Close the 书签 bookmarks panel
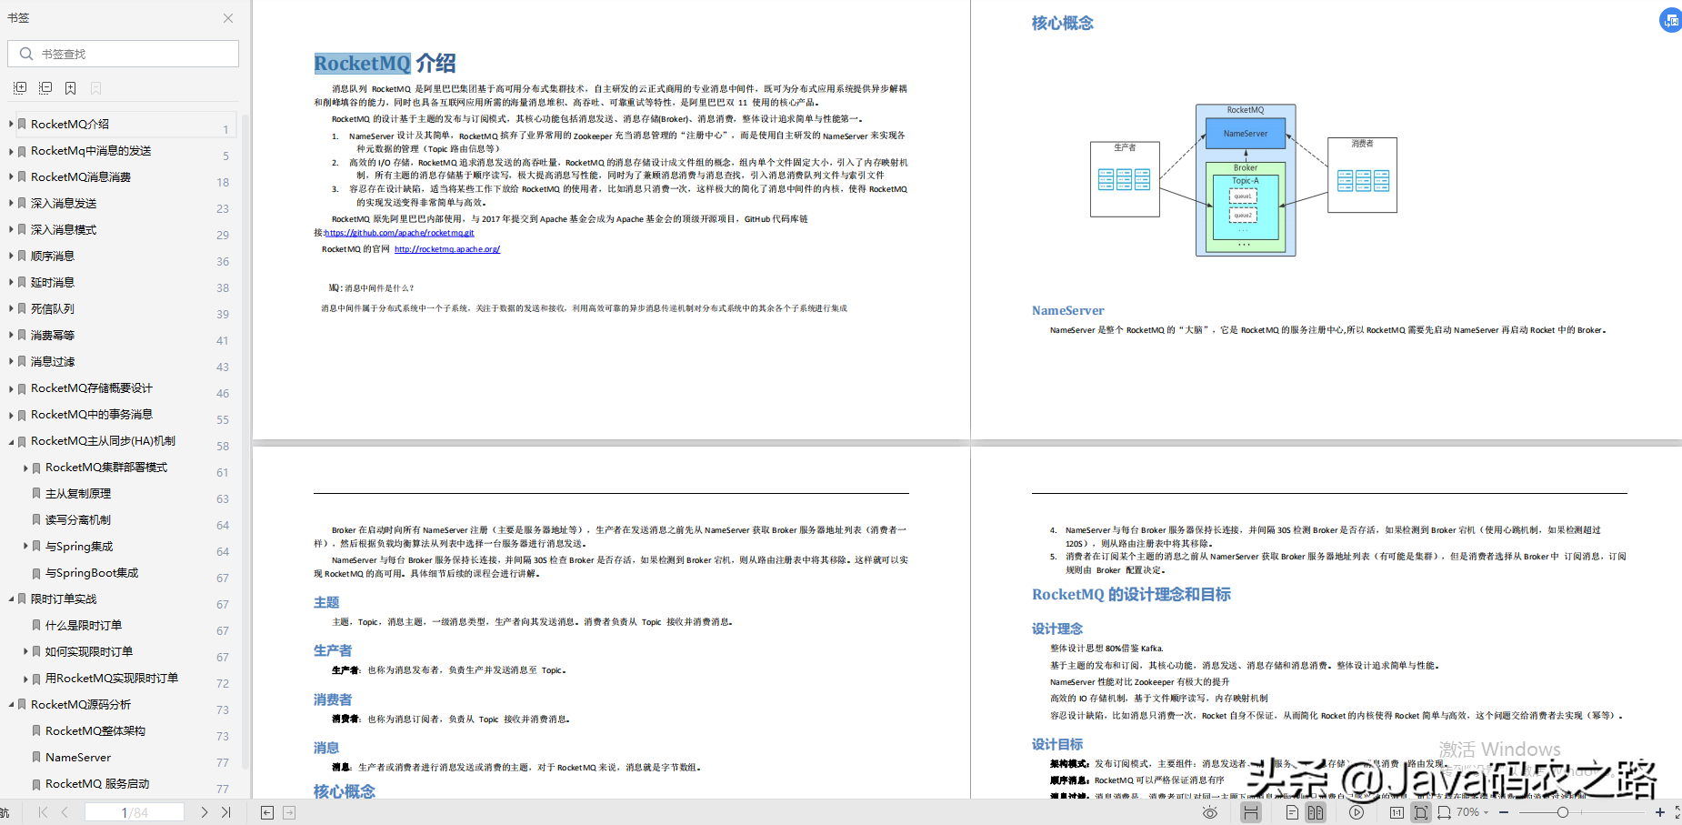The width and height of the screenshot is (1682, 825). [x=228, y=18]
